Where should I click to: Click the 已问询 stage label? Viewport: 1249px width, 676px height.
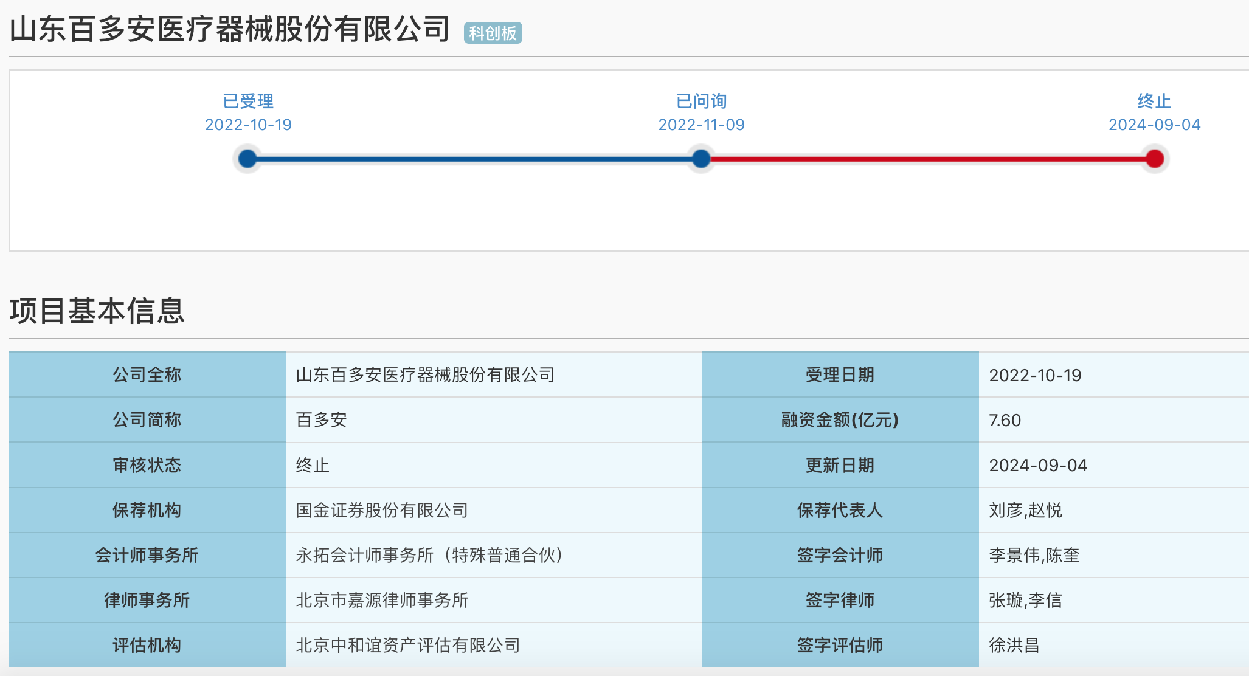click(701, 101)
